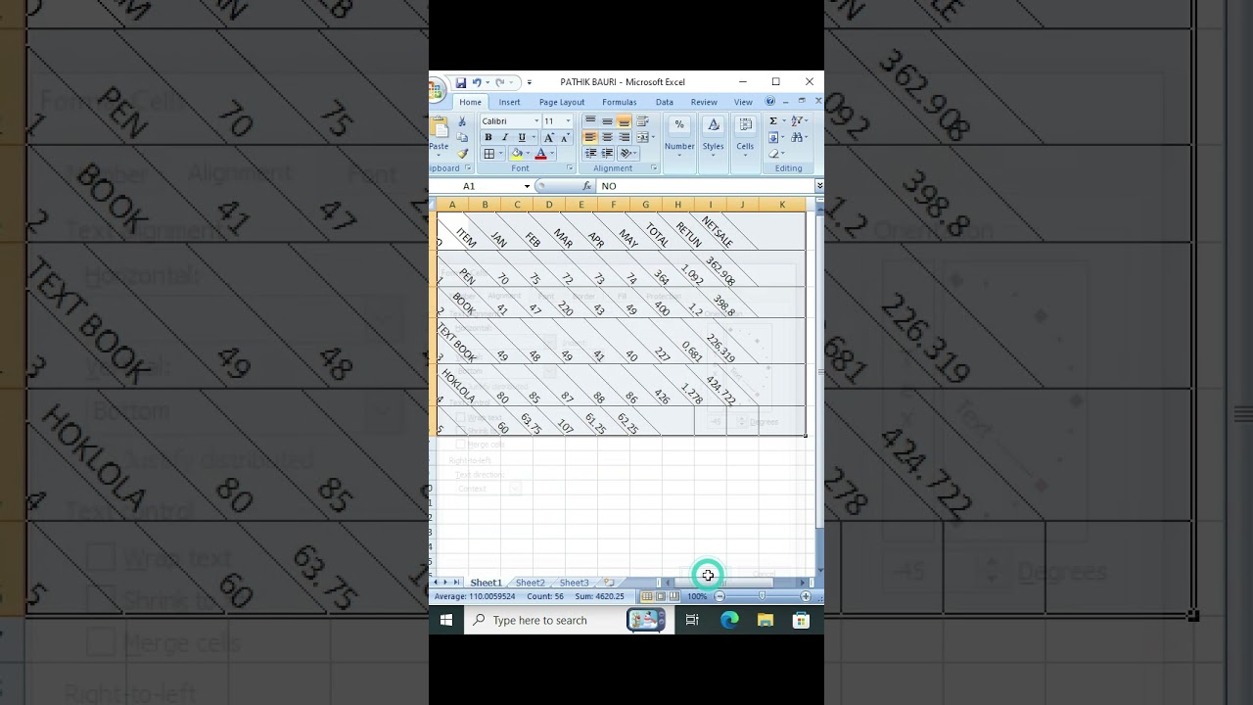Click the Excel Help question mark icon
This screenshot has width=1253, height=705.
click(x=770, y=102)
